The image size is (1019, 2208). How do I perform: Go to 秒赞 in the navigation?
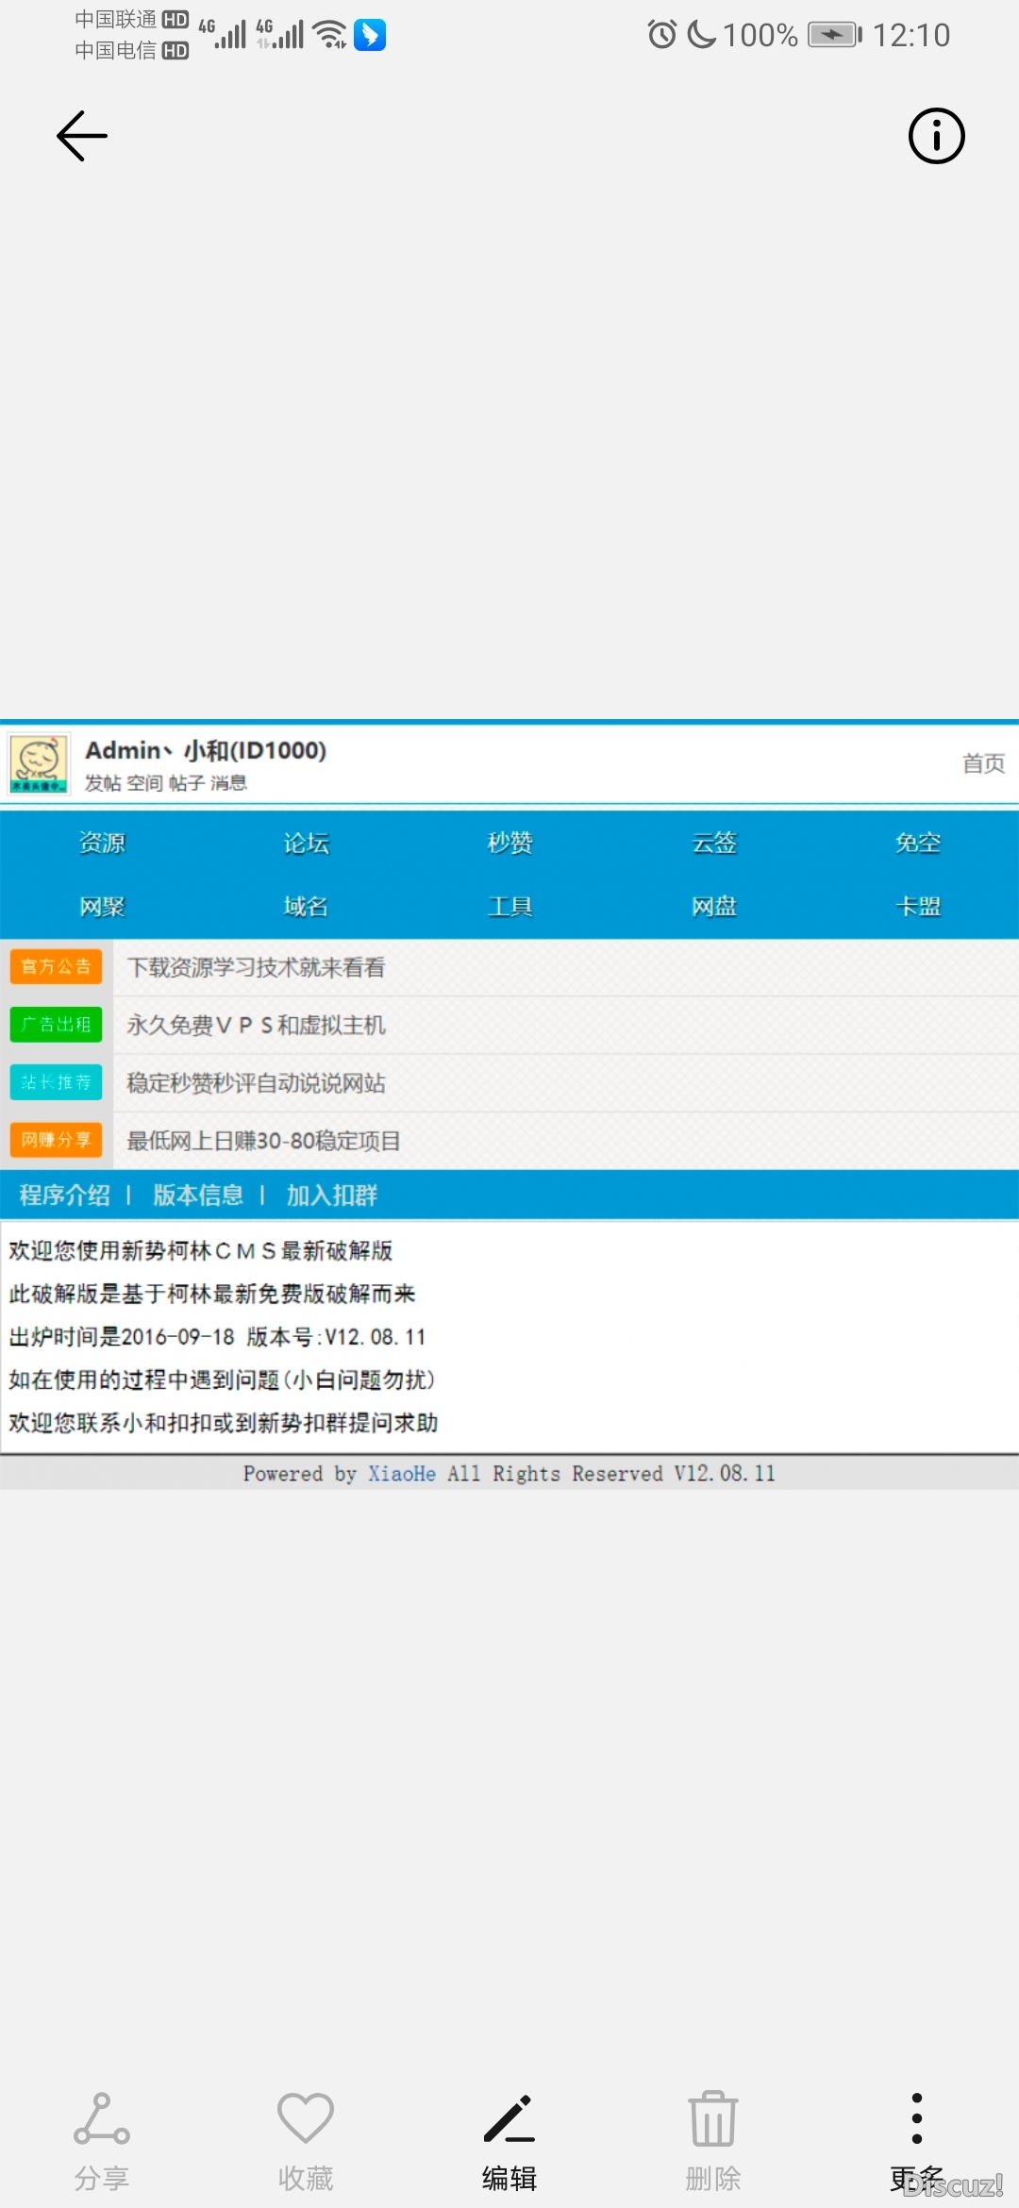(x=509, y=843)
